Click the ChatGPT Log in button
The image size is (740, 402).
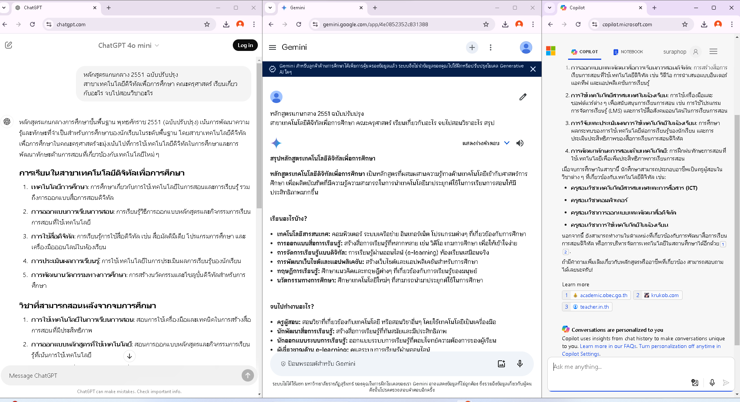tap(245, 45)
